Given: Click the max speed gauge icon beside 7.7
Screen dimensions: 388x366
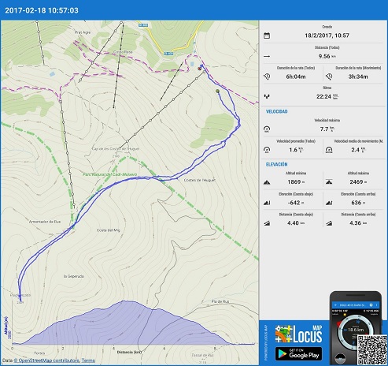Looking at the screenshot, I should pyautogui.click(x=267, y=129).
